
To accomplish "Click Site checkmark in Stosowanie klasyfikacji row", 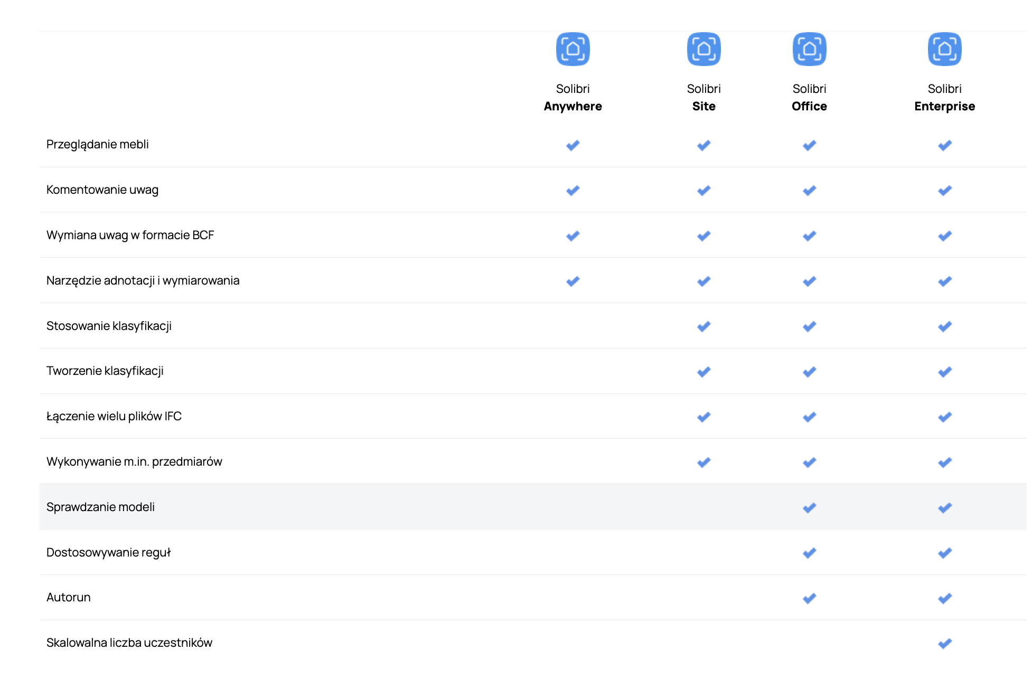I will pos(703,327).
